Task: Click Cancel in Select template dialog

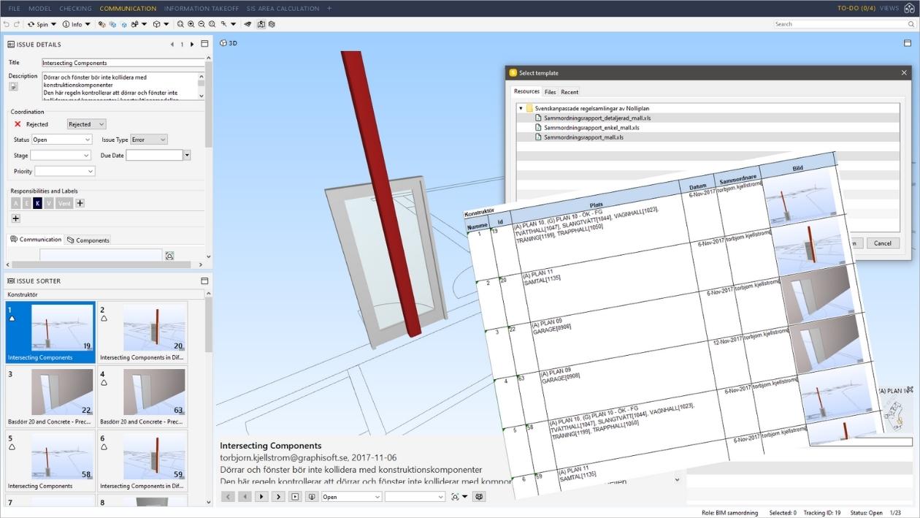Action: (x=883, y=243)
